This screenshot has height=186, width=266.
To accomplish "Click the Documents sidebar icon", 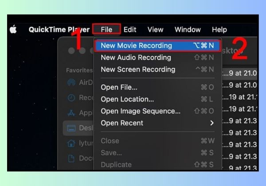I will pos(71,159).
